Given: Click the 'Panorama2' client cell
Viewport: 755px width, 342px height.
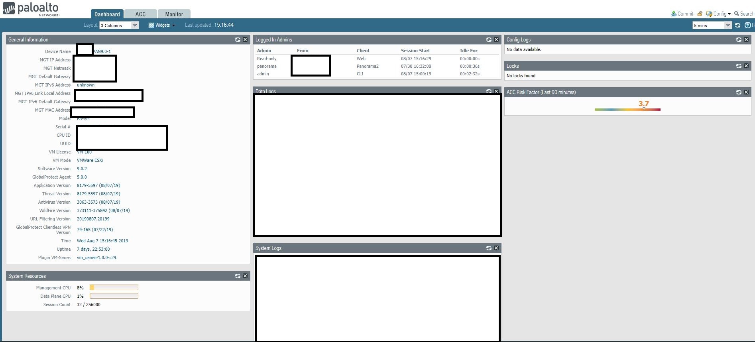Looking at the screenshot, I should coord(368,66).
